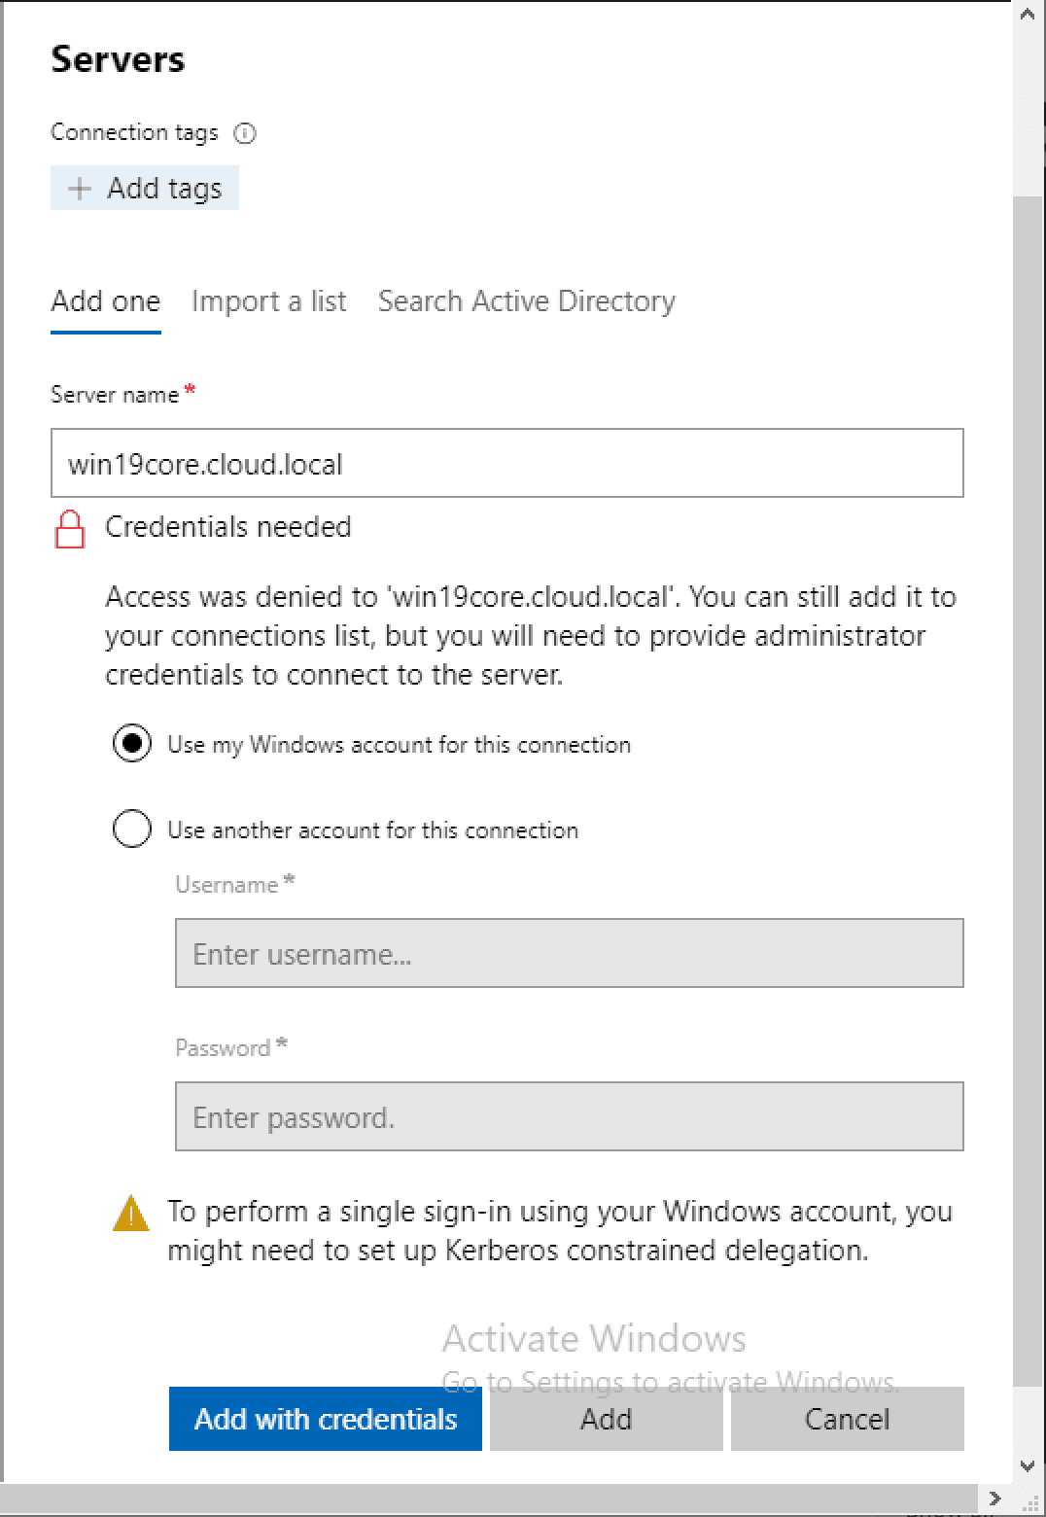This screenshot has height=1517, width=1046.
Task: Click the Add with credentials button
Action: point(325,1419)
